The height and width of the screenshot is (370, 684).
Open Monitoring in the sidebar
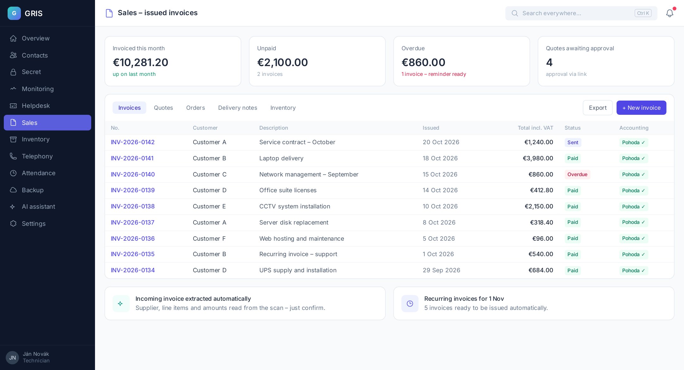47,89
